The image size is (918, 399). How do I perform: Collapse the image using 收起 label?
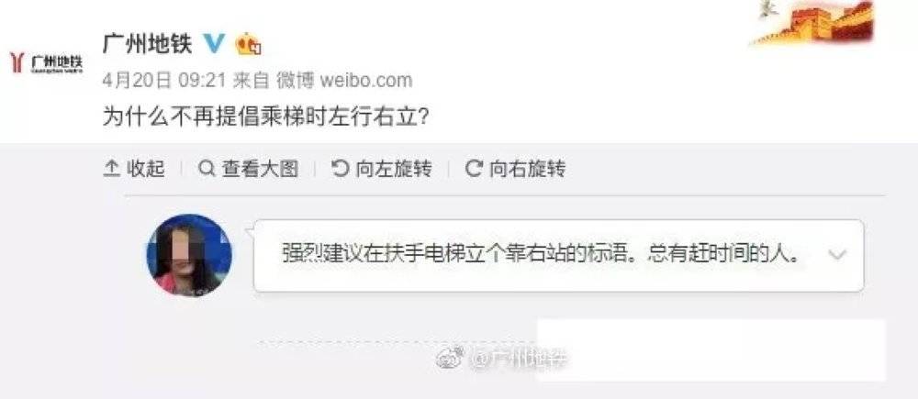146,169
